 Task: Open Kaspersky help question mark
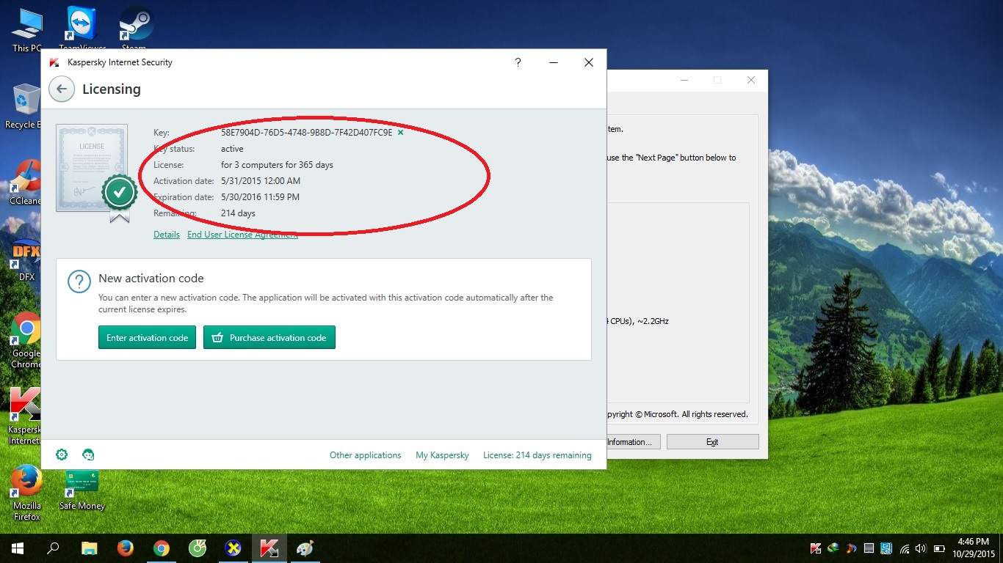point(518,62)
